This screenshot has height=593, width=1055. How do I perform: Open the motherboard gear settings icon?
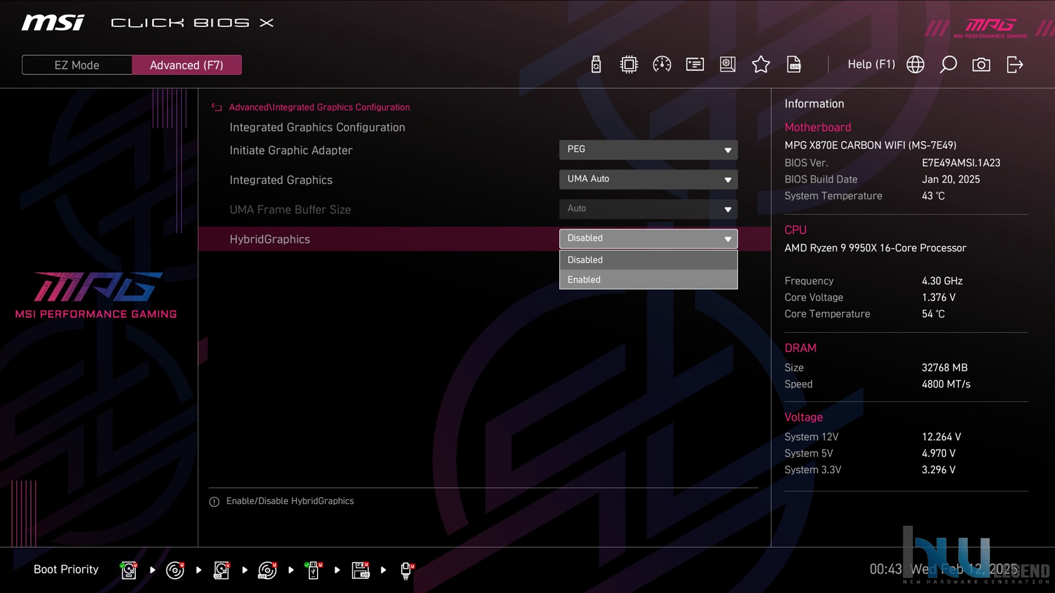point(727,65)
